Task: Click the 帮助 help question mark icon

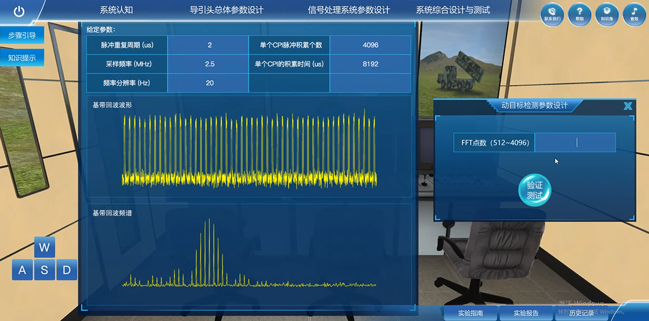Action: pos(579,12)
